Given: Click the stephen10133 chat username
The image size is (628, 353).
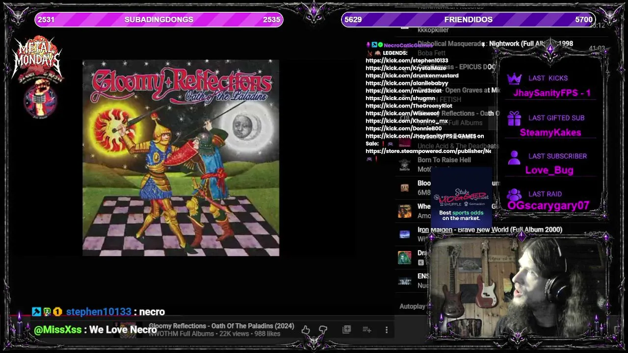Looking at the screenshot, I should [x=99, y=312].
